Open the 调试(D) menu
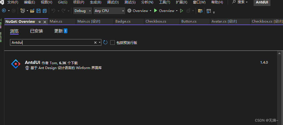The height and width of the screenshot is (125, 283). point(113,2)
